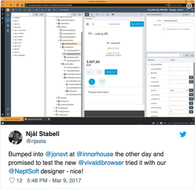Select the library list sidebar icon

point(8,20)
